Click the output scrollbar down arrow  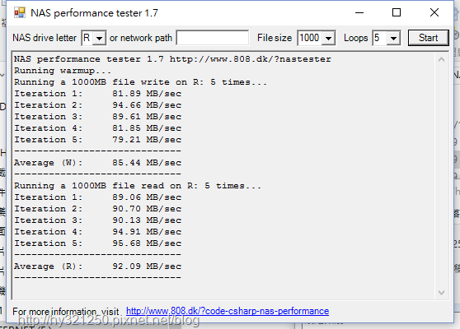[x=441, y=293]
